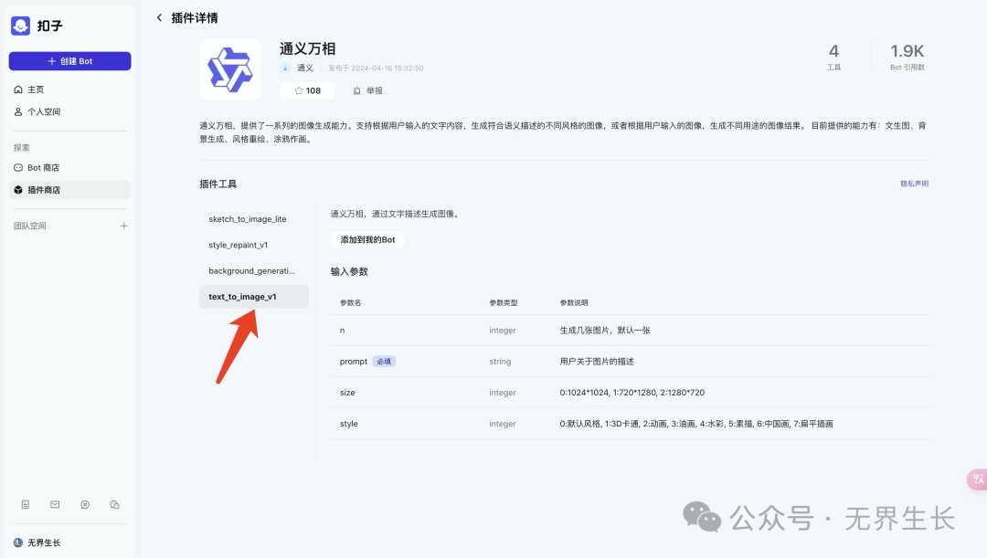Click the 'size' parameter name
This screenshot has height=558, width=987.
[347, 393]
